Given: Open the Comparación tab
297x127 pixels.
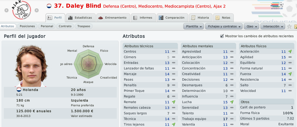Looking at the screenshot, I should point(172,18).
